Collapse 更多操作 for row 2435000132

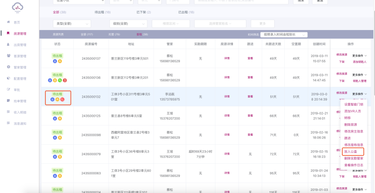coord(359,94)
